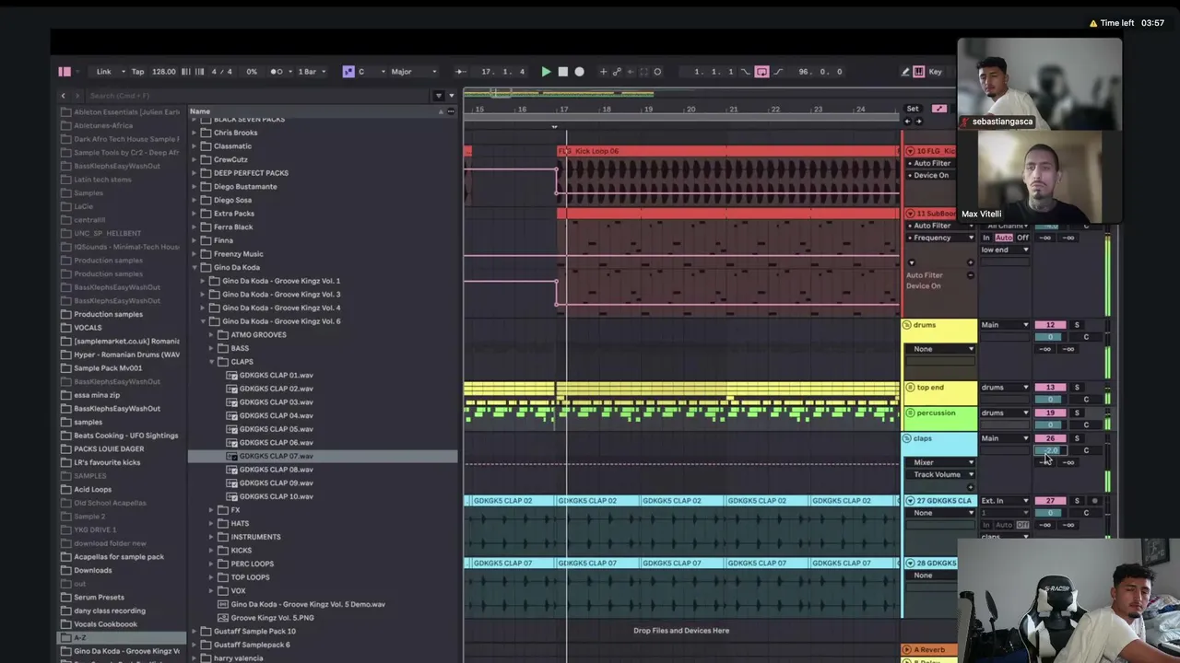
Task: Fold track 27 GDKGK5 CLA
Action: tap(910, 501)
